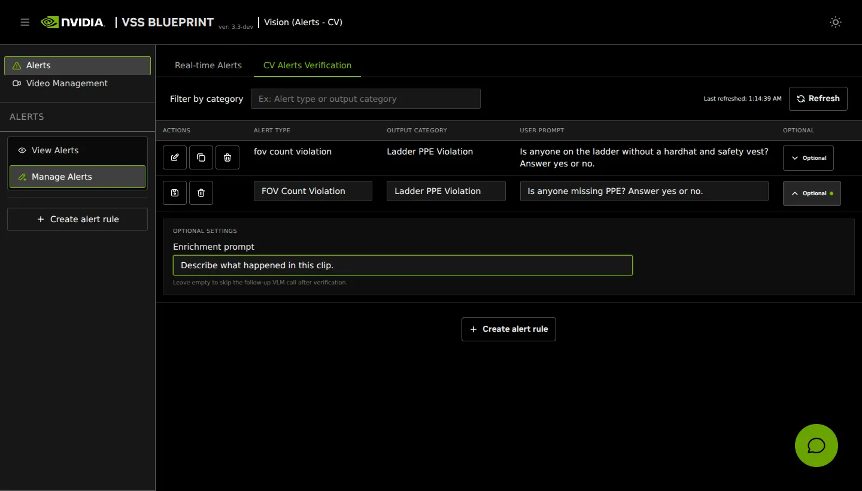Click the 'fov count violation' alert type cell

[x=293, y=151]
